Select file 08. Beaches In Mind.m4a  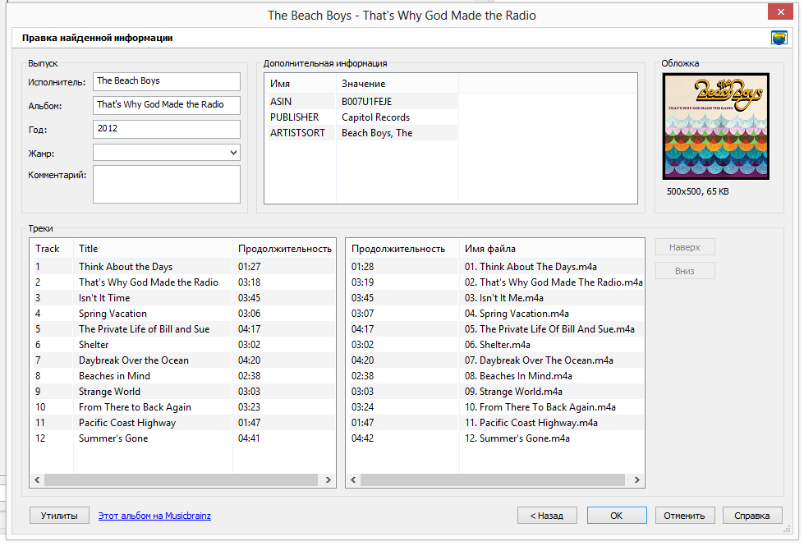[495, 376]
